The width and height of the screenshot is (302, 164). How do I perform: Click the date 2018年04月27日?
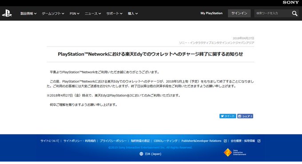243,38
